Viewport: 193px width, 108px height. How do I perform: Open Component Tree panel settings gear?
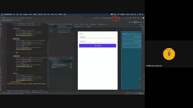pyautogui.click(x=71, y=58)
